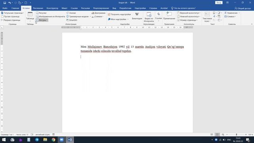Insert a page break with Разрыв страницы
The width and height of the screenshot is (254, 143).
point(11,20)
